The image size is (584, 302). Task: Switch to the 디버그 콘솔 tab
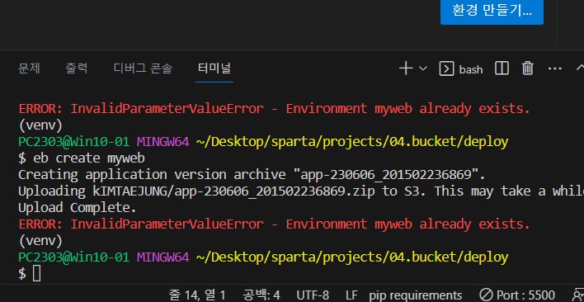[x=143, y=68]
